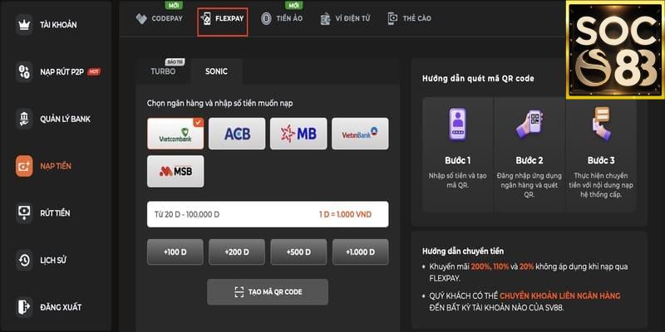The width and height of the screenshot is (665, 332).
Task: Click the bank building icon for Quản Lý Bank
Action: coord(24,119)
